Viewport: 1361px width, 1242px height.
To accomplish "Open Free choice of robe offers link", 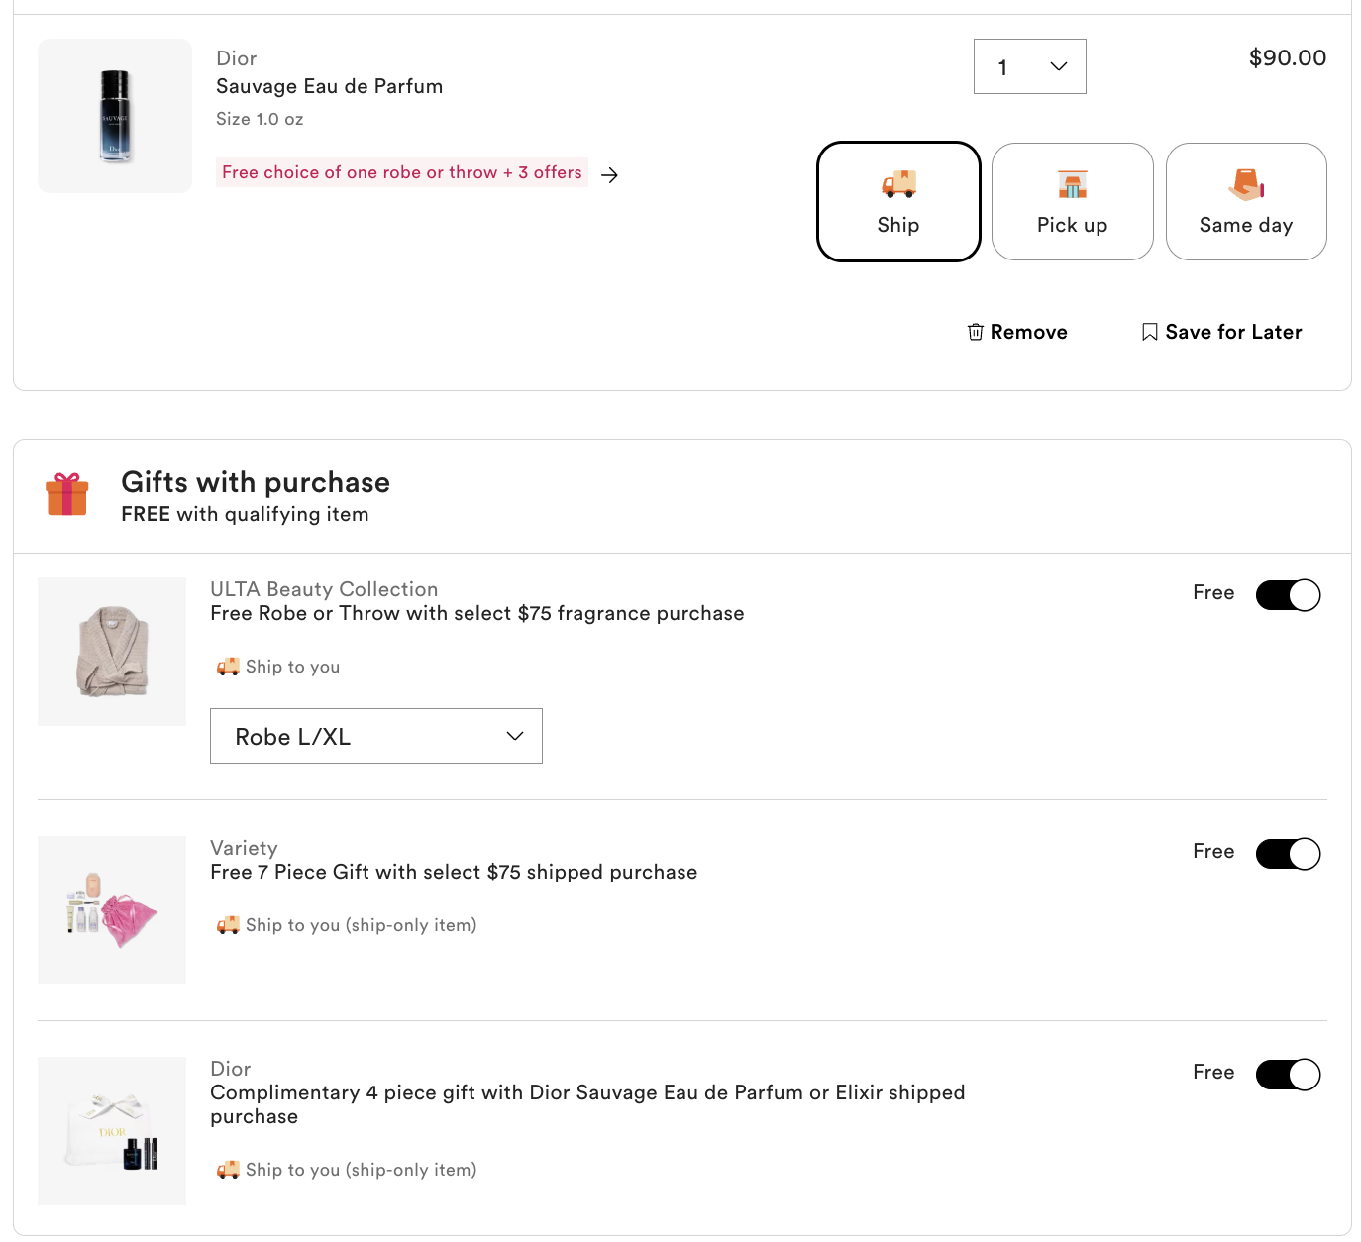I will coord(401,172).
